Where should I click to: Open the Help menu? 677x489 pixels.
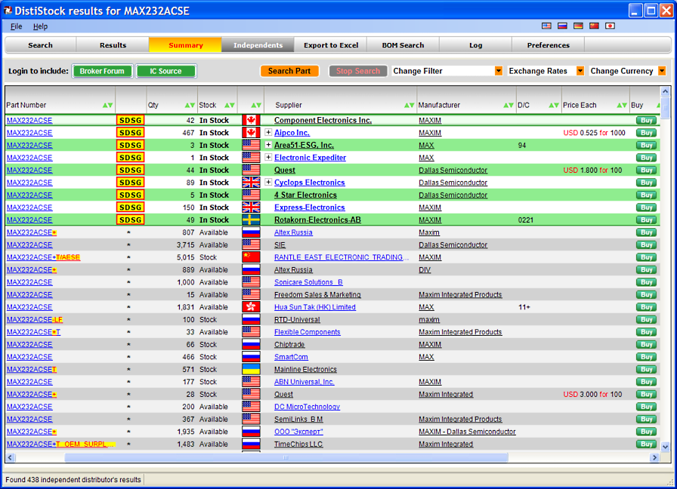click(x=41, y=26)
